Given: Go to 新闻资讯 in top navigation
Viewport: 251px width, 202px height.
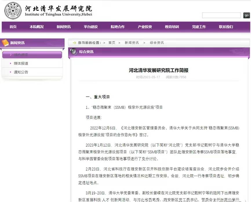Looking at the screenshot, I should [63, 27].
